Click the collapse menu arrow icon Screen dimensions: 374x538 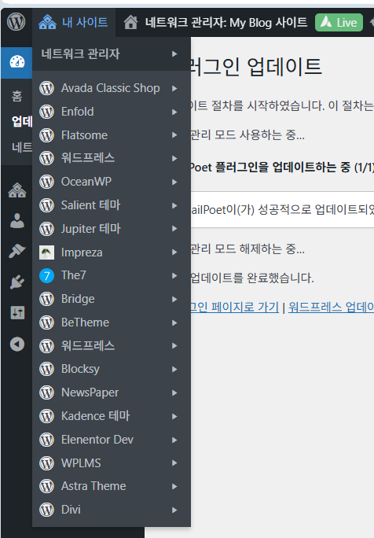coord(17,345)
